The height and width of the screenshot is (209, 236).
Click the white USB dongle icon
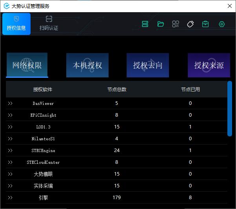pos(190,24)
